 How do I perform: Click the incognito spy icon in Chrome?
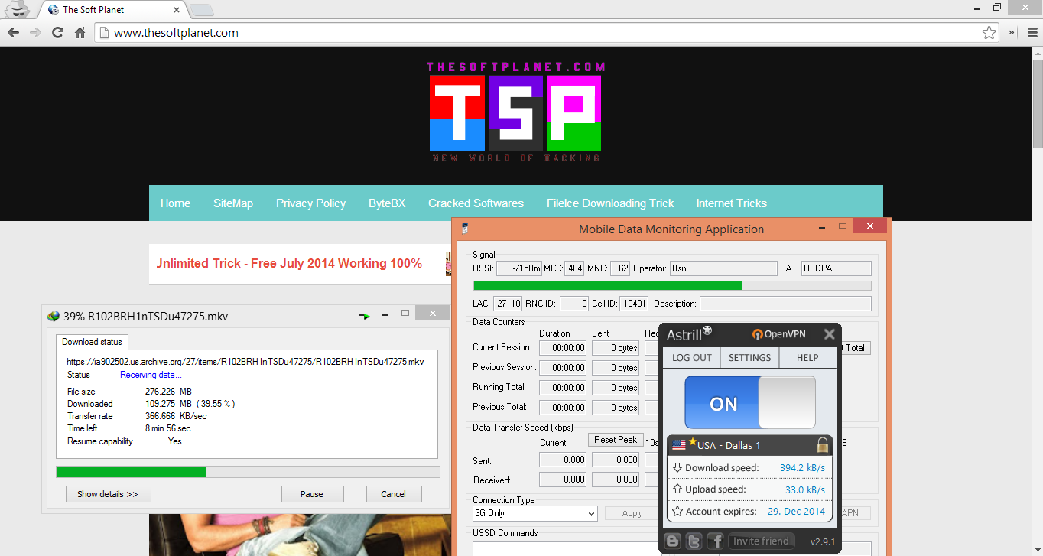click(17, 9)
